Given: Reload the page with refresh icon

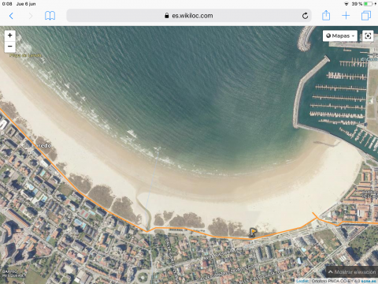Looking at the screenshot, I should click(305, 16).
